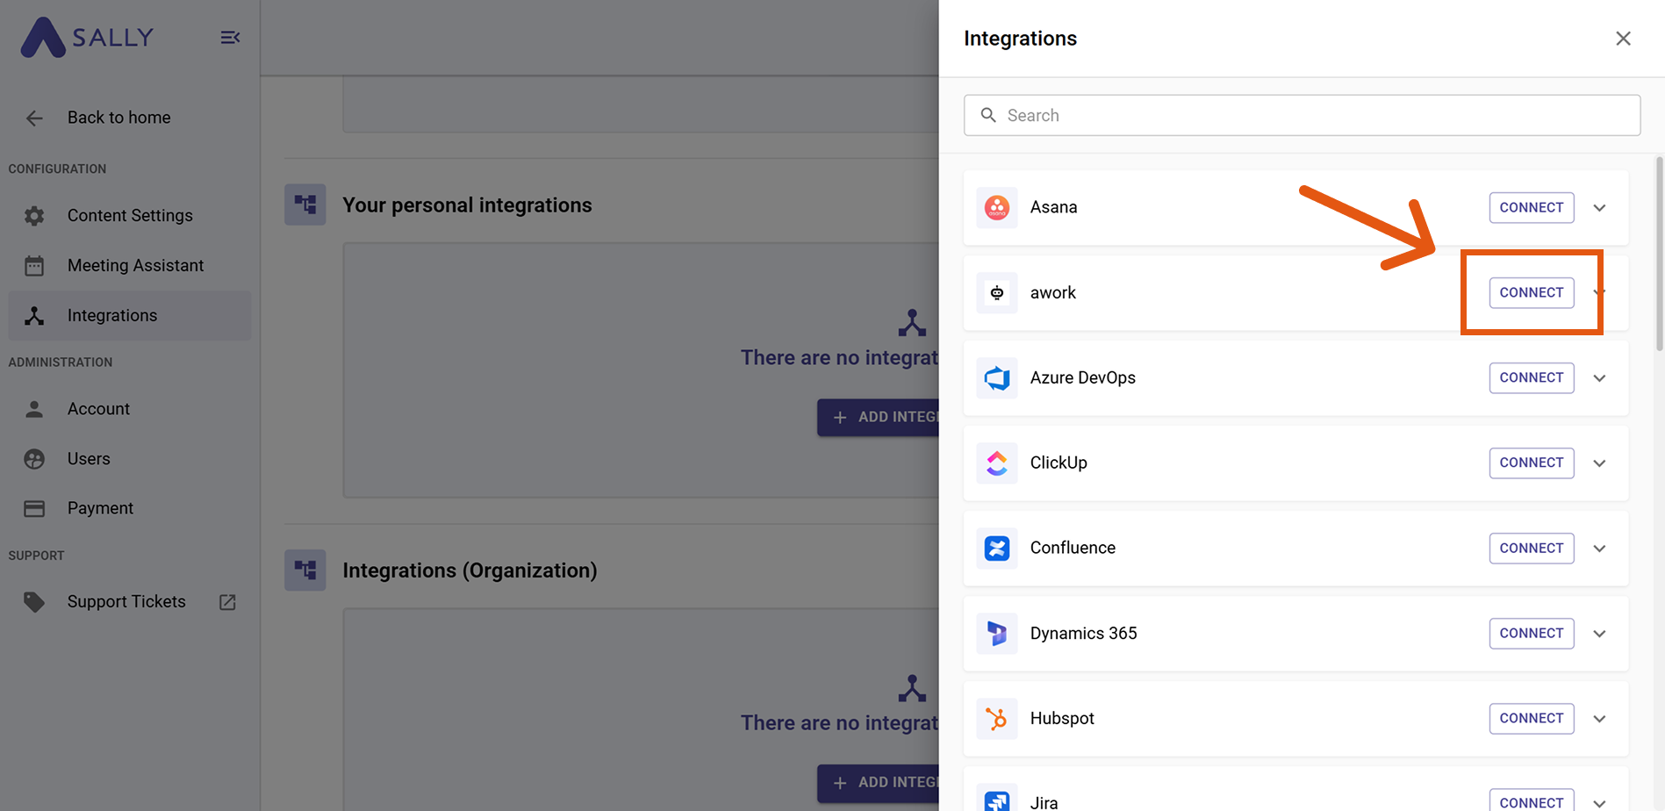This screenshot has height=811, width=1665.
Task: Open the Payment menu item
Action: tap(100, 508)
